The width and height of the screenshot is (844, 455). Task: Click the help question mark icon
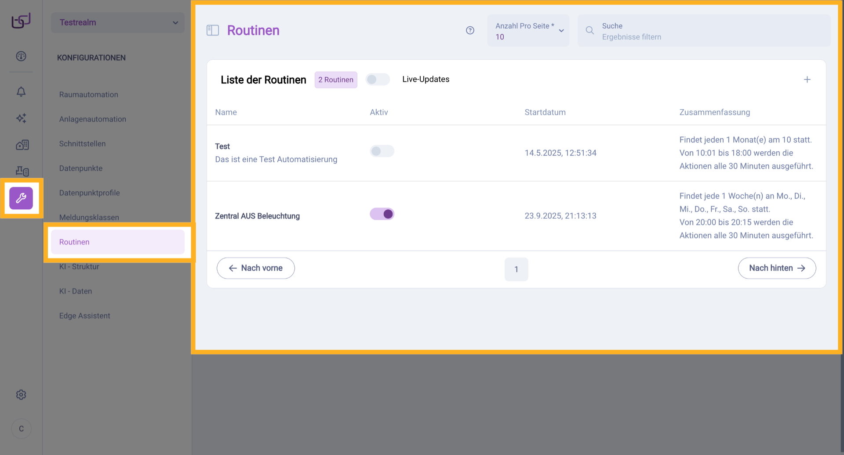click(x=470, y=30)
